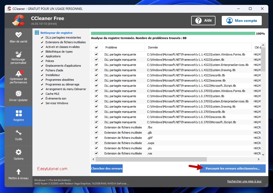Select the .oxps data cell
Screen dimensions: 273x193
tap(151, 143)
